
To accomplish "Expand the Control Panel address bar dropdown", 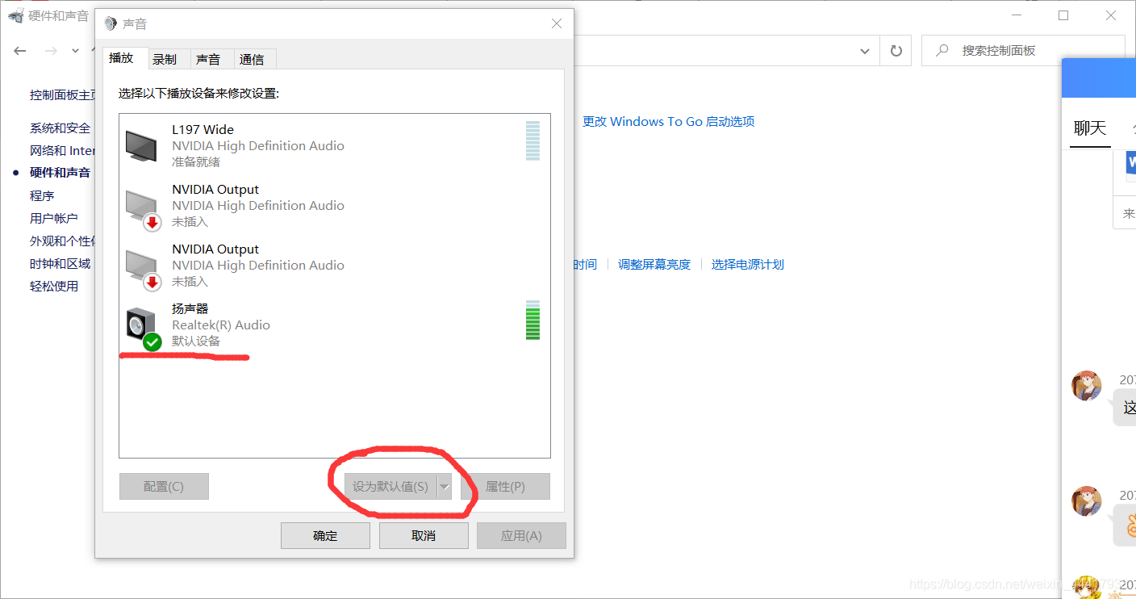I will click(x=865, y=51).
